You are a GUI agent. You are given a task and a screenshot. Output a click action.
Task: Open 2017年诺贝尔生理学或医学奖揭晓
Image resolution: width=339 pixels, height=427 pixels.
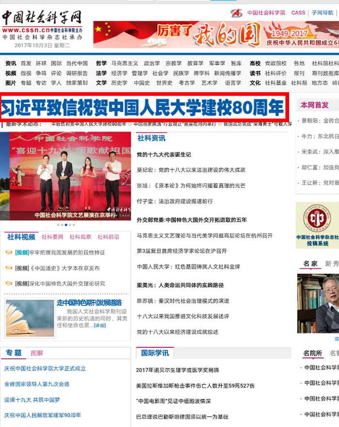point(178,370)
